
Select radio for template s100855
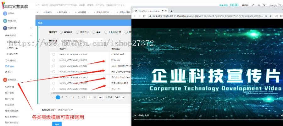click(53, 72)
